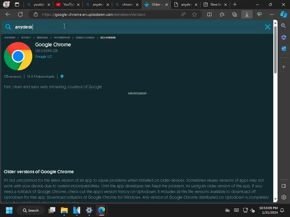The height and width of the screenshot is (217, 290).
Task: Open Settings and more ellipsis menu
Action: [272, 14]
